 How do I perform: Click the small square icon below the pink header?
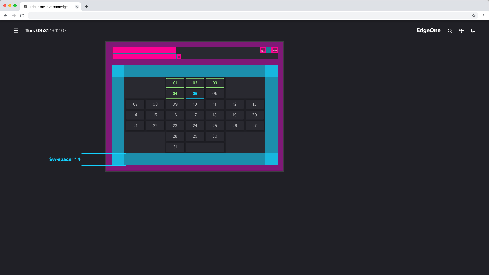(x=179, y=57)
